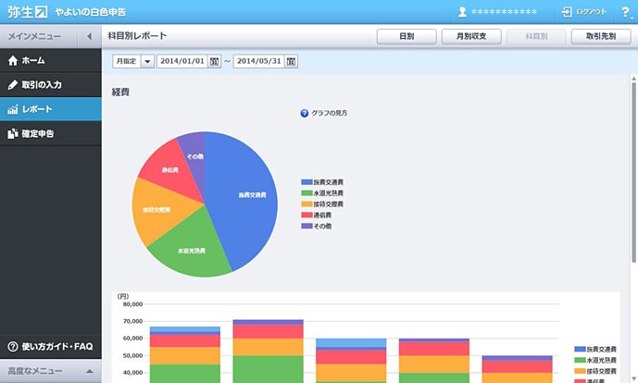This screenshot has height=383, width=638.
Task: Expand the 高度なメニュー section
Action: pos(90,371)
